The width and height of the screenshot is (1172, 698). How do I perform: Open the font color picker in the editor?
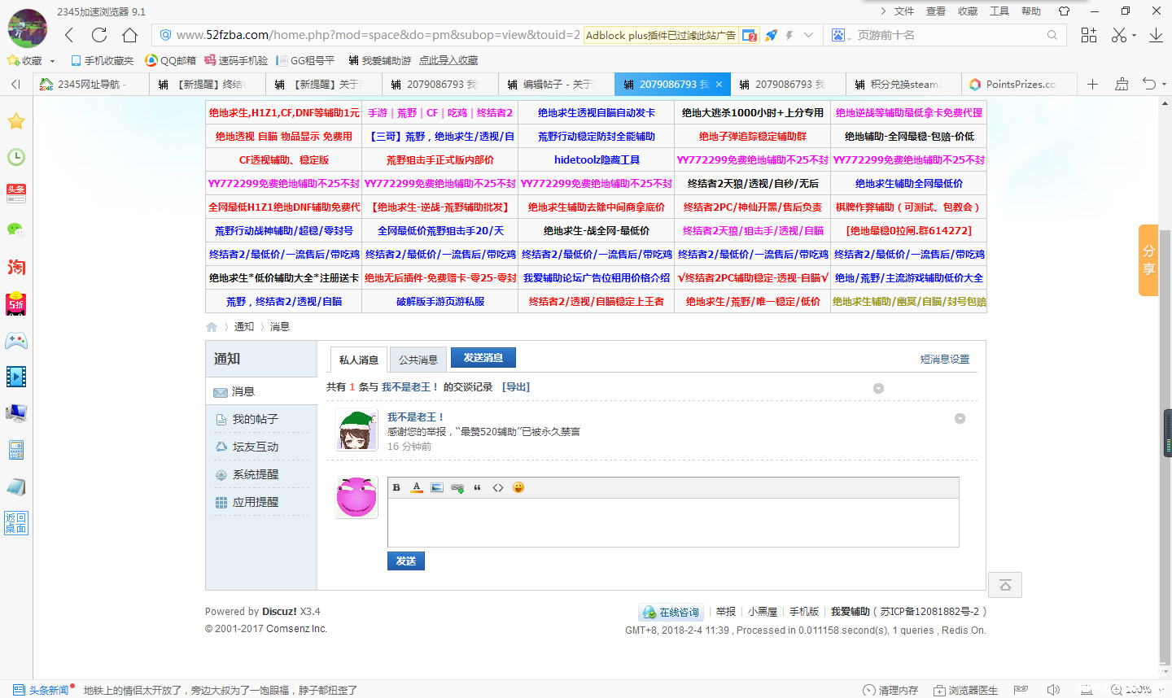(417, 488)
